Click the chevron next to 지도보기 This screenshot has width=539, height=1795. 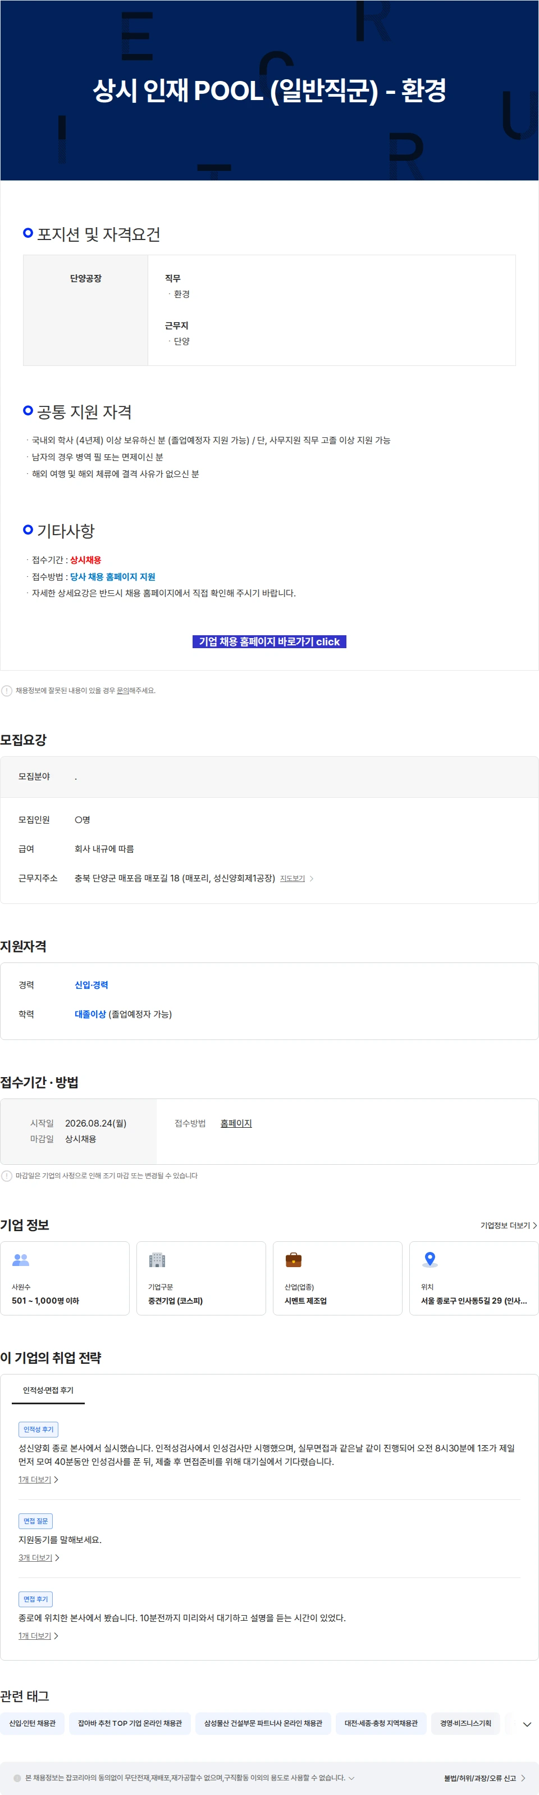tap(311, 879)
